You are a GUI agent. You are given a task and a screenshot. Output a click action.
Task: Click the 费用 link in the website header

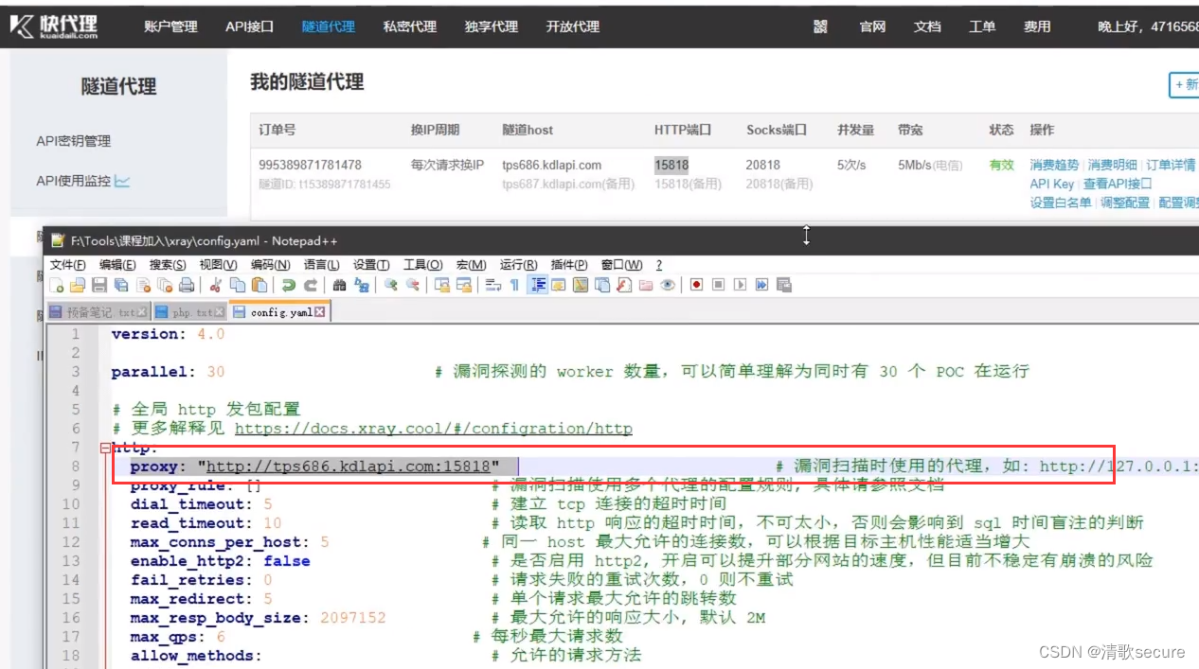pos(1037,26)
